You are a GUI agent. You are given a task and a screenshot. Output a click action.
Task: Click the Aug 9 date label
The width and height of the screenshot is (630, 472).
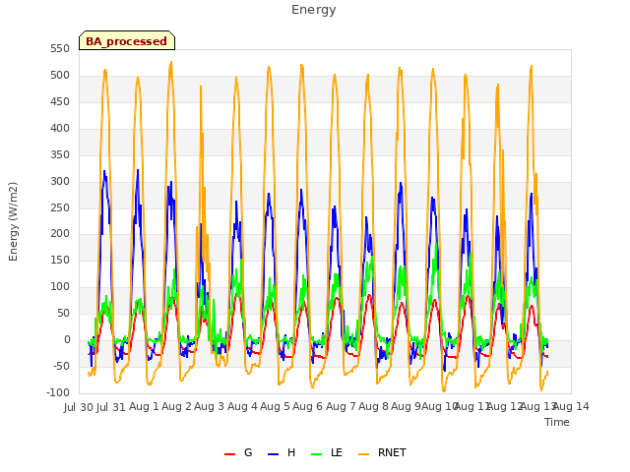(x=406, y=406)
